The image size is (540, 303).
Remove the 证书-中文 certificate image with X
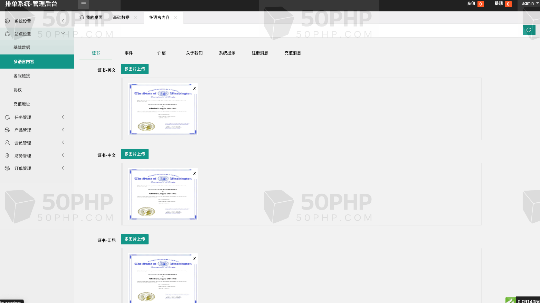[x=195, y=174]
